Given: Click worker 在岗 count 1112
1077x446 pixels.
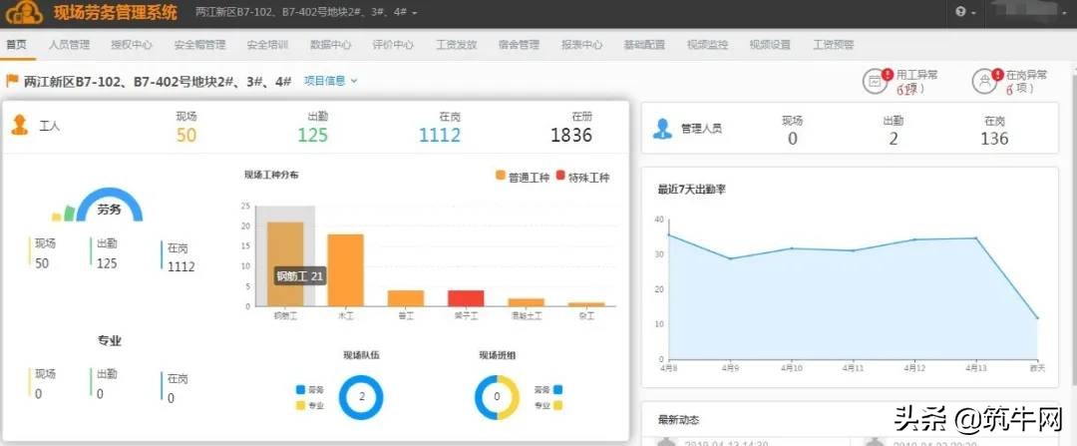Looking at the screenshot, I should coord(440,135).
